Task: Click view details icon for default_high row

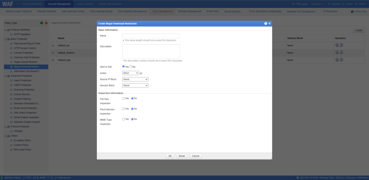Action: pyautogui.click(x=337, y=60)
